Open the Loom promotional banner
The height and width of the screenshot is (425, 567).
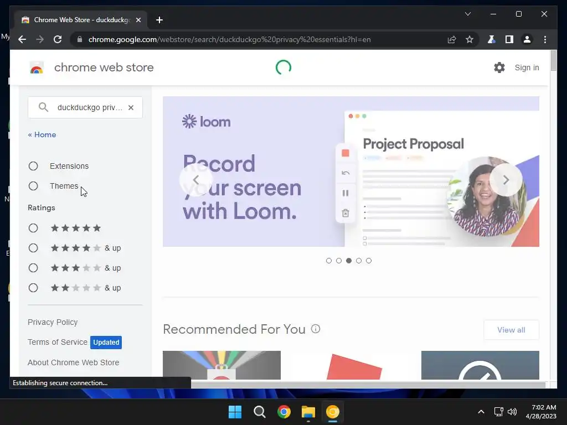coord(350,172)
